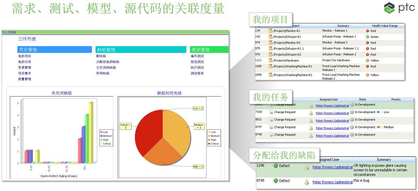The image size is (418, 191).
Task: Open the 测试报告 link
Action: [x=197, y=73]
